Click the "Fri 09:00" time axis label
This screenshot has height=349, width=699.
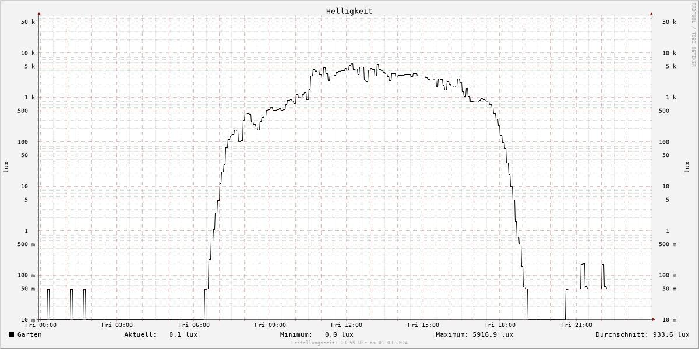point(270,325)
